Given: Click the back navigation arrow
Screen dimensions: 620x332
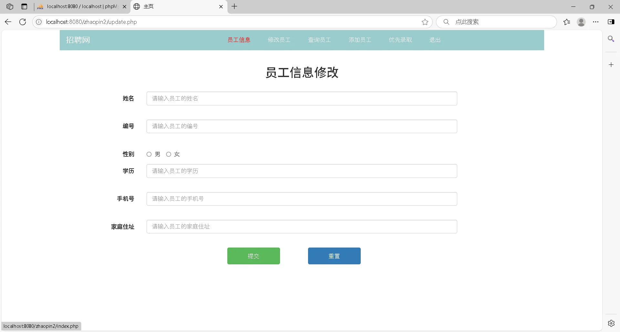Looking at the screenshot, I should pyautogui.click(x=8, y=22).
